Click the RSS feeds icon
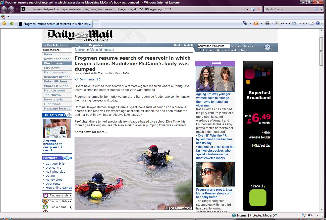This screenshot has width=326, height=220. click(x=256, y=23)
